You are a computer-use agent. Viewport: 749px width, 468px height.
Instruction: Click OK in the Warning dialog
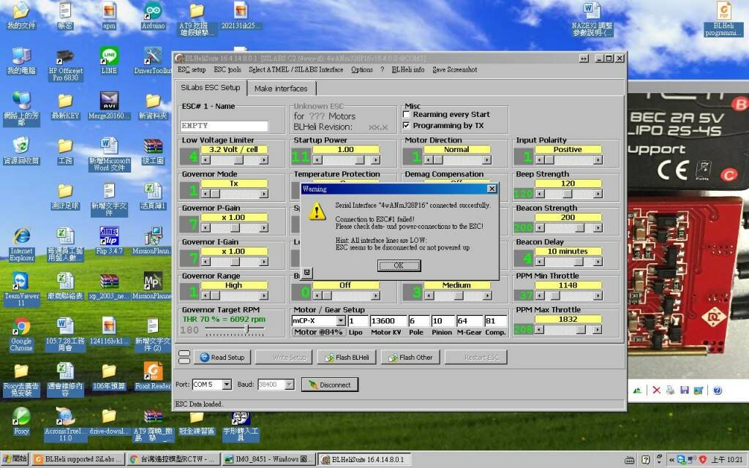(399, 265)
